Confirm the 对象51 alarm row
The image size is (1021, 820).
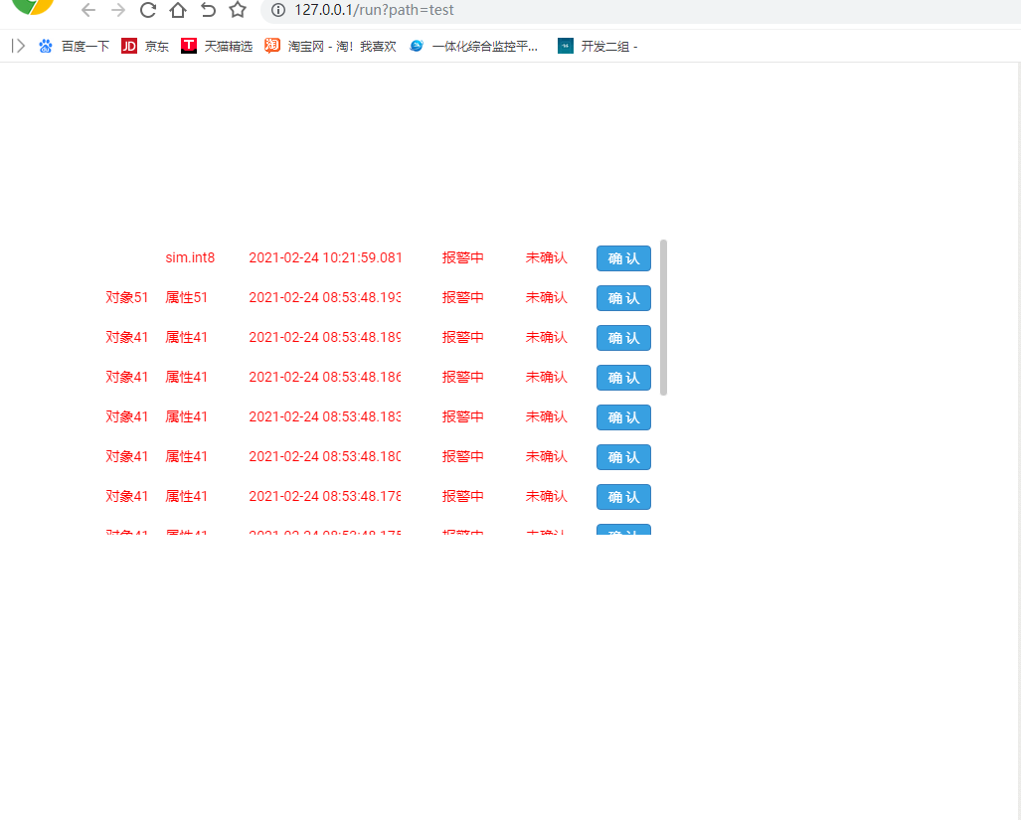pos(623,298)
